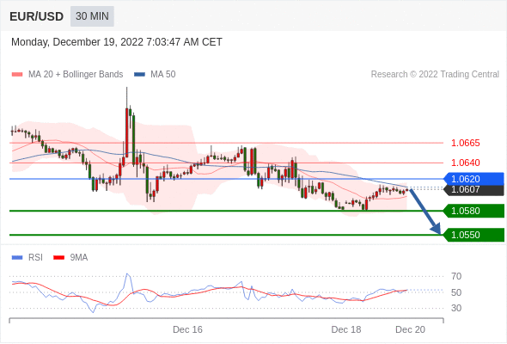Viewport: 507px width, 344px height.
Task: Click the 1.0640 red resistance label
Action: [x=465, y=163]
